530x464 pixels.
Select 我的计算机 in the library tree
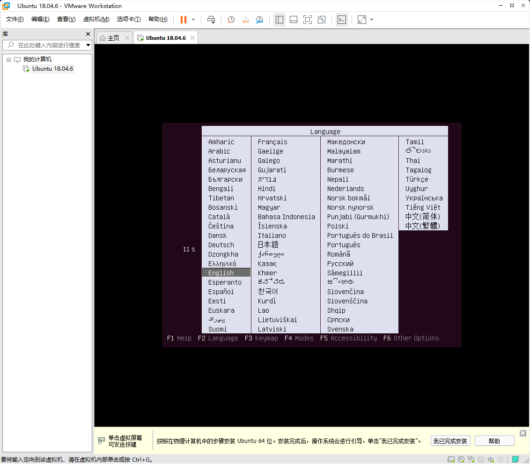pyautogui.click(x=37, y=59)
